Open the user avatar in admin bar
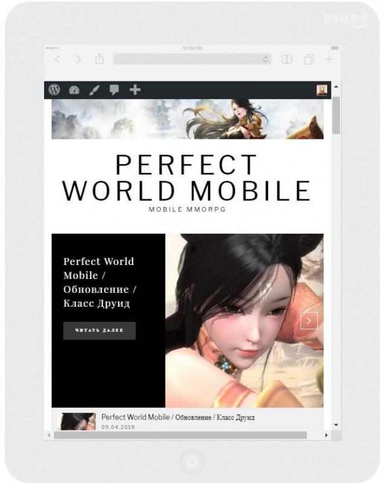This screenshot has width=384, height=483. coord(322,90)
